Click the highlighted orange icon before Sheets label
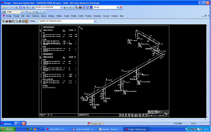This screenshot has width=211, height=132. click(x=27, y=21)
